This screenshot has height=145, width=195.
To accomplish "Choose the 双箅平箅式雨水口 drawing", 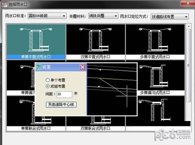I will pos(96,42).
